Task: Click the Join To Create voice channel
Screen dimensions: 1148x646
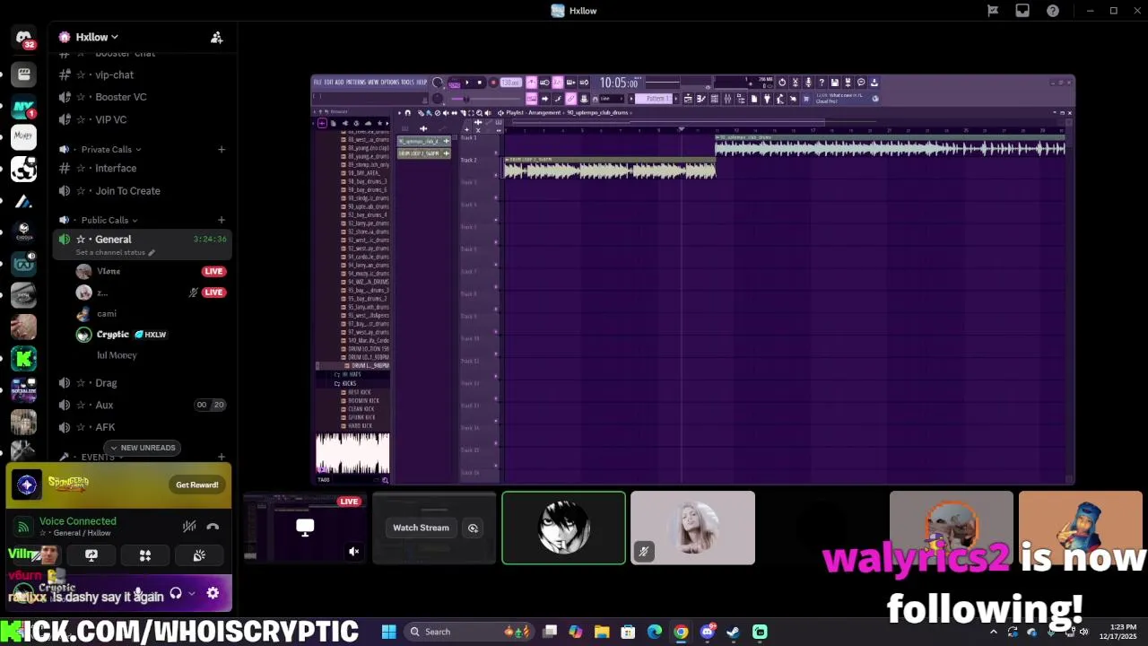Action: [128, 190]
